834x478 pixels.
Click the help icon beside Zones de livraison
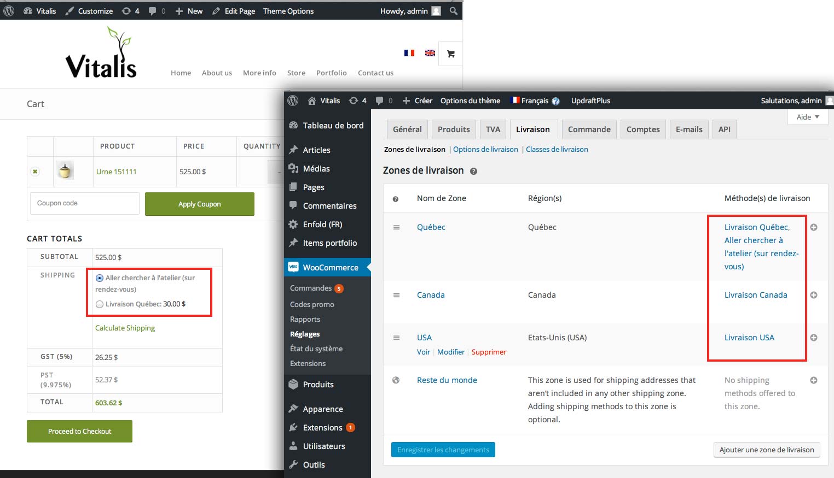pyautogui.click(x=473, y=171)
